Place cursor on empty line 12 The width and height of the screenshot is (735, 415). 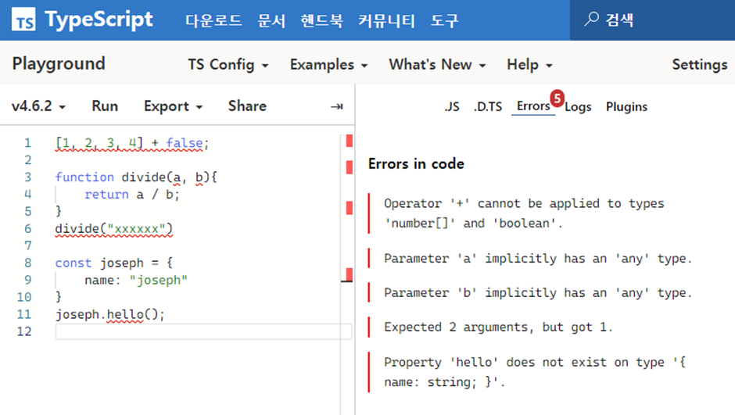[x=203, y=331]
